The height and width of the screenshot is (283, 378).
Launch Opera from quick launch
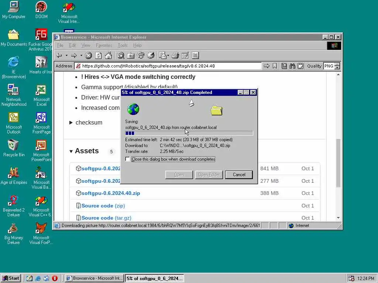click(55, 278)
